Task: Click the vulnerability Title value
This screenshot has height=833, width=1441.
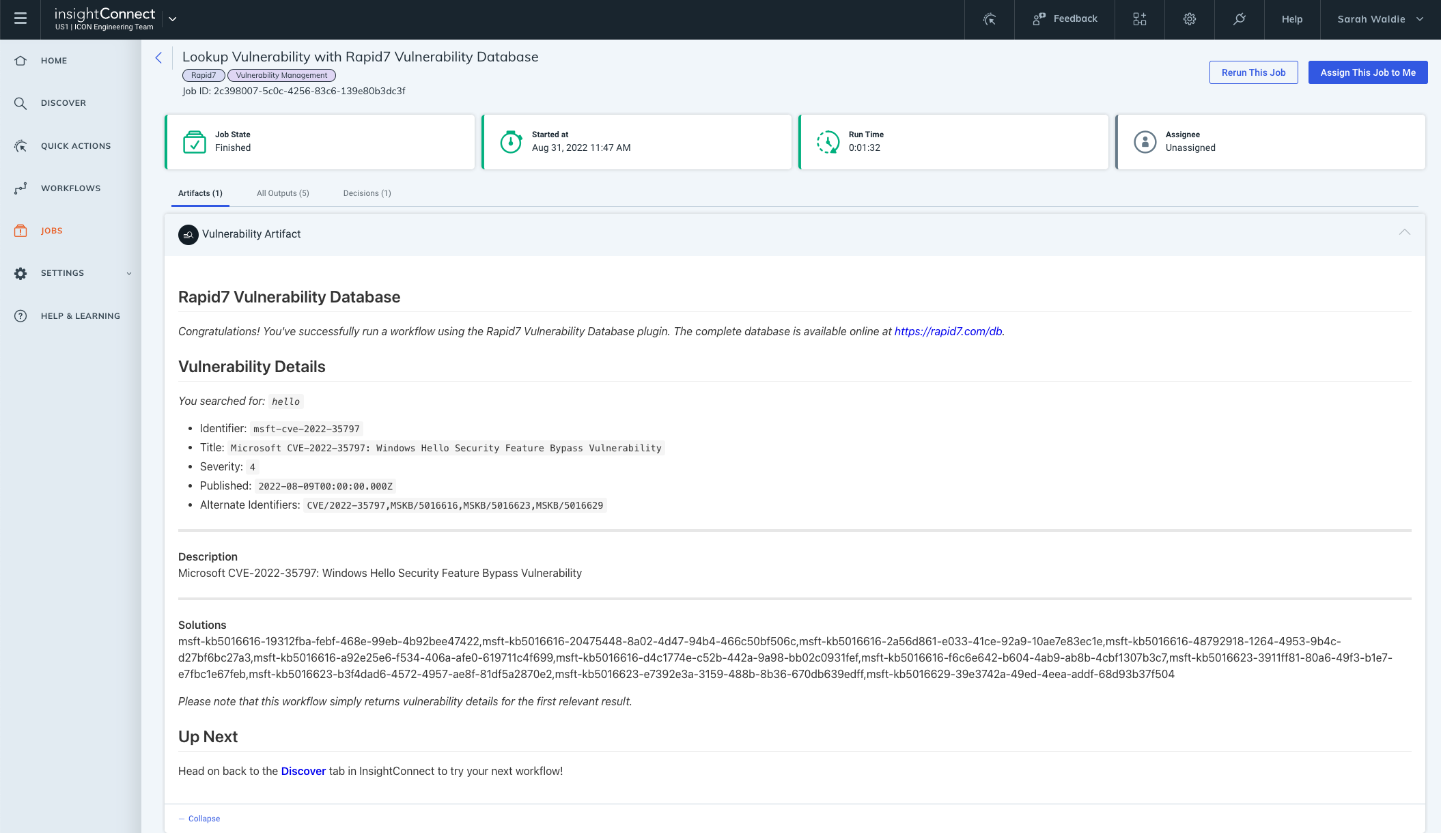Action: 446,448
